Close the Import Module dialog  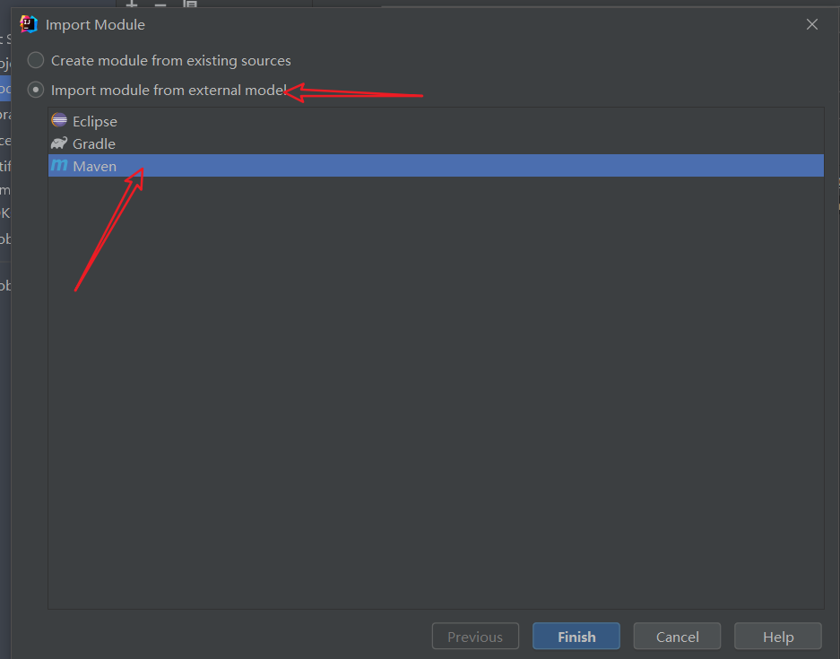[812, 24]
